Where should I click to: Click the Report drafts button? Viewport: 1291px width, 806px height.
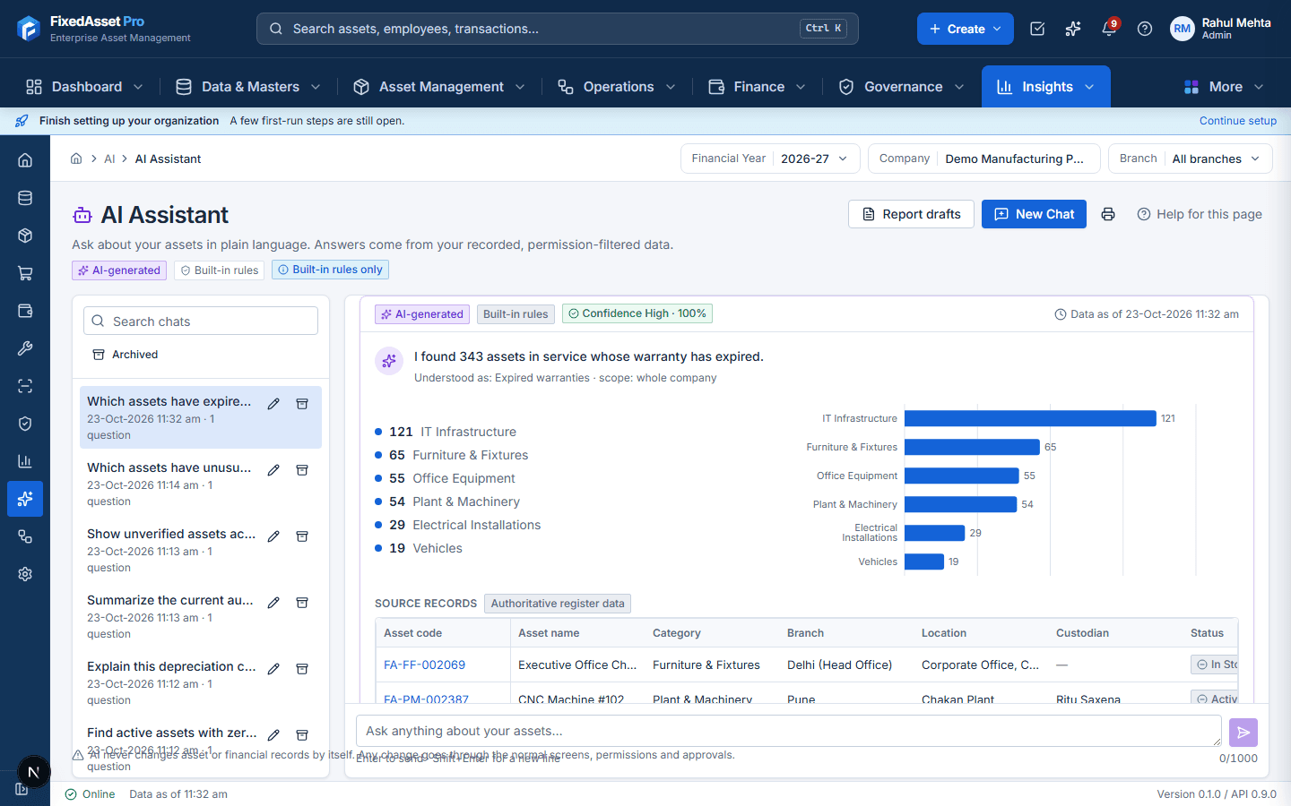(x=911, y=214)
